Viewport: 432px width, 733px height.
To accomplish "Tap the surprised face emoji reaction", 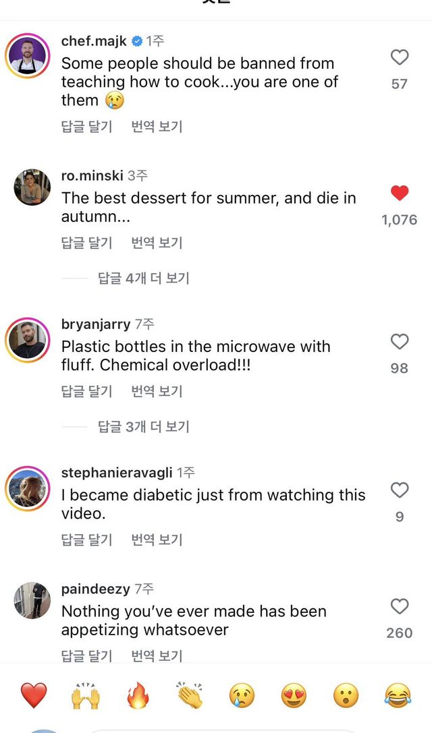I will [x=346, y=695].
